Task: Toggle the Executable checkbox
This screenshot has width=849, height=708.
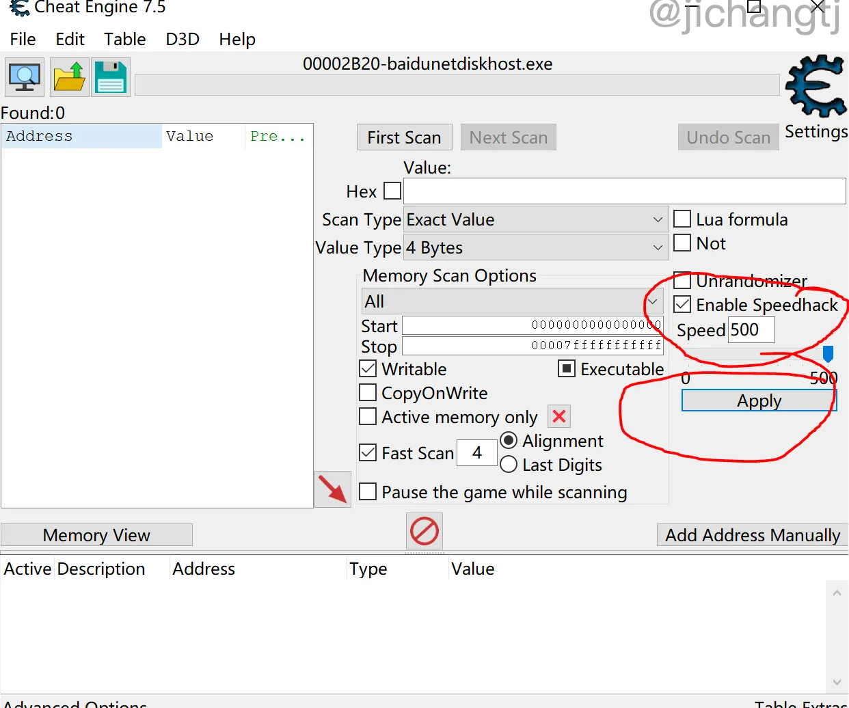Action: [x=567, y=368]
